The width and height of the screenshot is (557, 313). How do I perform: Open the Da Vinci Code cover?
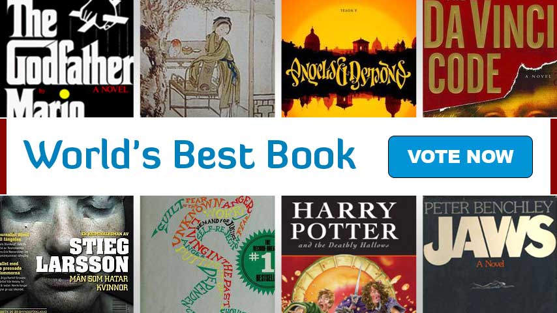pyautogui.click(x=490, y=58)
